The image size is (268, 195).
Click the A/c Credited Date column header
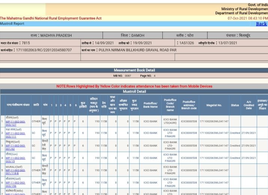[249, 105]
